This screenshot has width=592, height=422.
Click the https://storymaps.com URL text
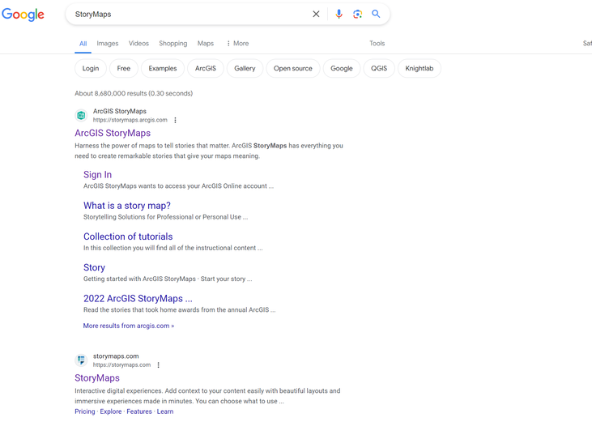click(x=121, y=365)
